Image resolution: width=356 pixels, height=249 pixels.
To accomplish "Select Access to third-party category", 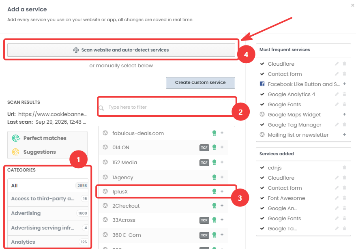I will pyautogui.click(x=48, y=199).
